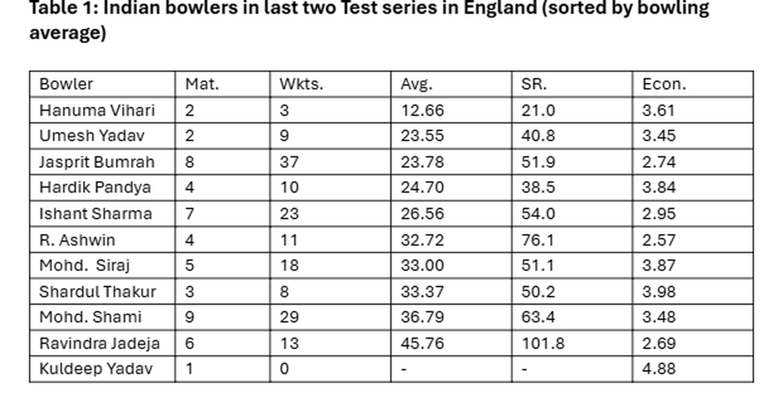Image resolution: width=783 pixels, height=398 pixels.
Task: Select Mohd. Shami's average 36.79
Action: click(x=422, y=317)
